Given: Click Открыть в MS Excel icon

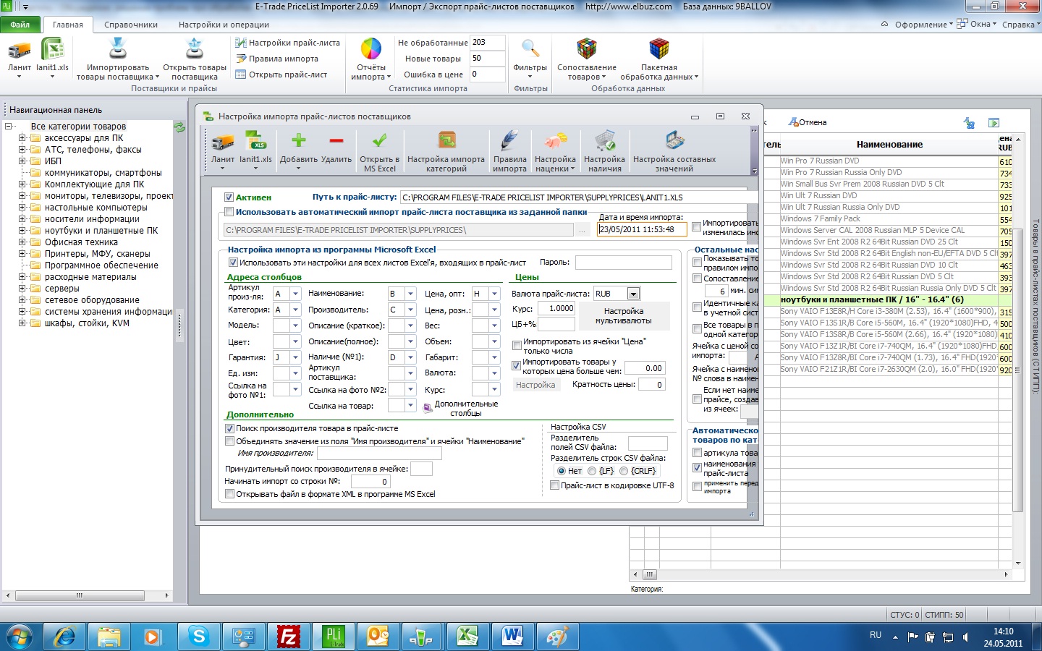Looking at the screenshot, I should (379, 140).
